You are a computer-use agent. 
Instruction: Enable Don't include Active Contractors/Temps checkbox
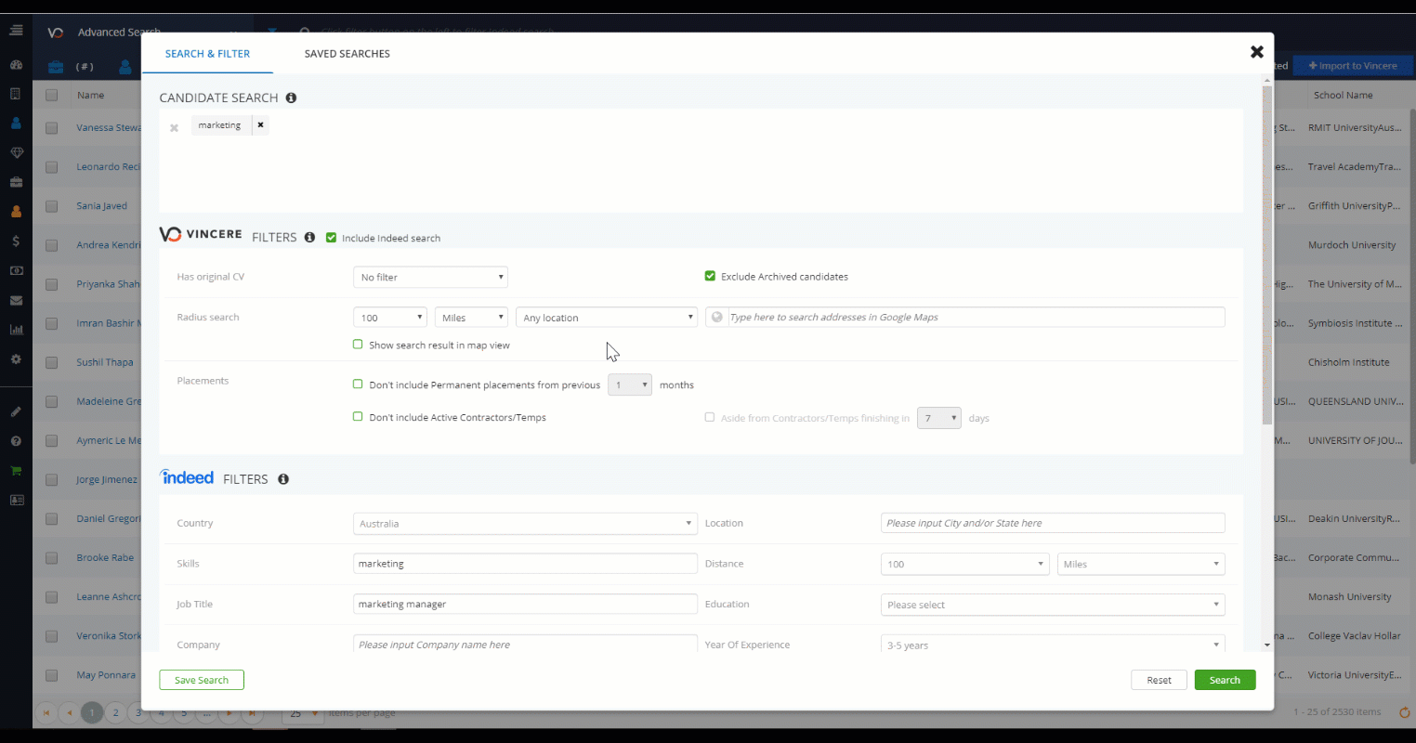coord(358,417)
